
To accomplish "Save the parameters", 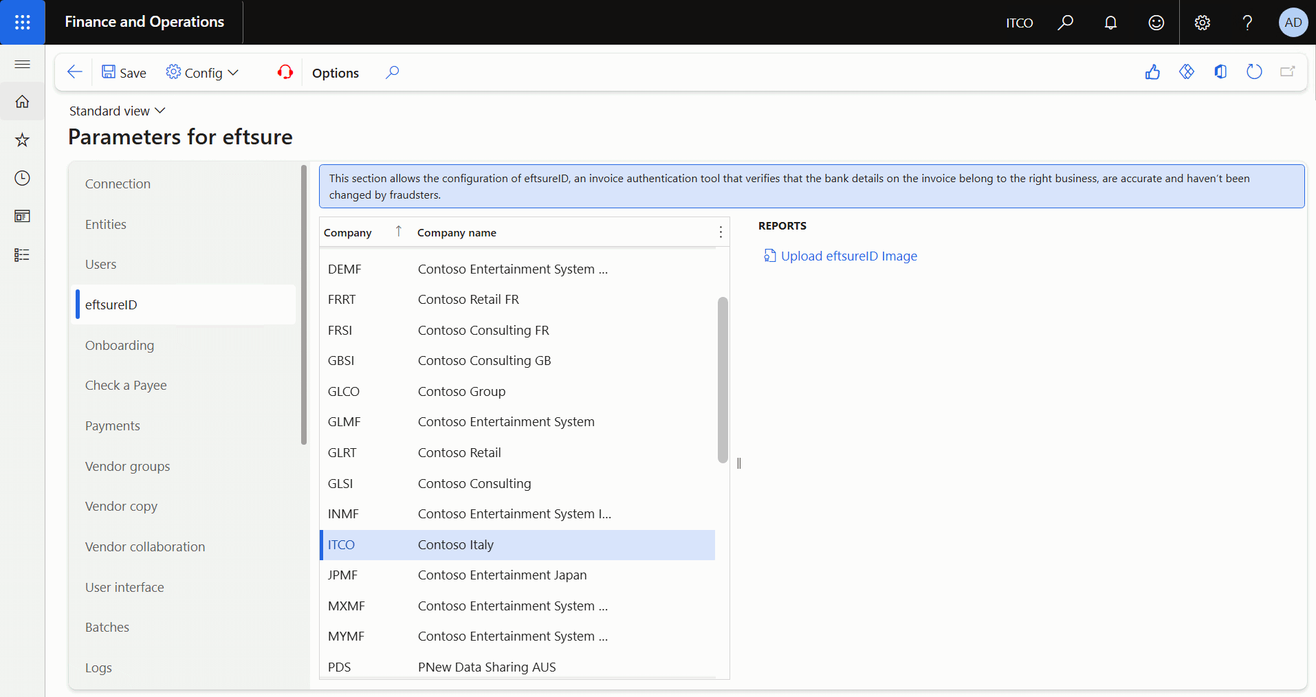I will click(124, 72).
